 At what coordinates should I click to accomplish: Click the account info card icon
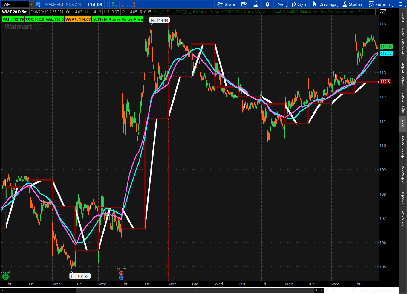pyautogui.click(x=244, y=4)
